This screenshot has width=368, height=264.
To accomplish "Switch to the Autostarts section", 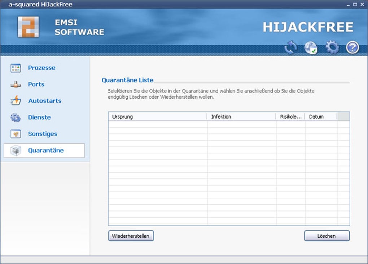I will pos(45,101).
